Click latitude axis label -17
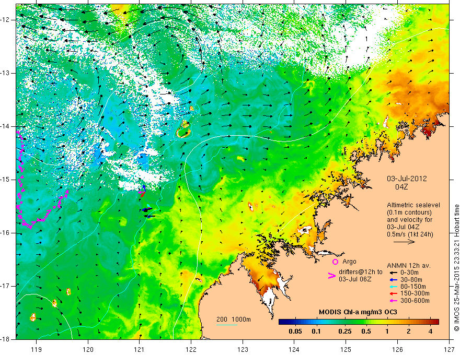Viewport: 460px width, 355px height. click(x=5, y=286)
